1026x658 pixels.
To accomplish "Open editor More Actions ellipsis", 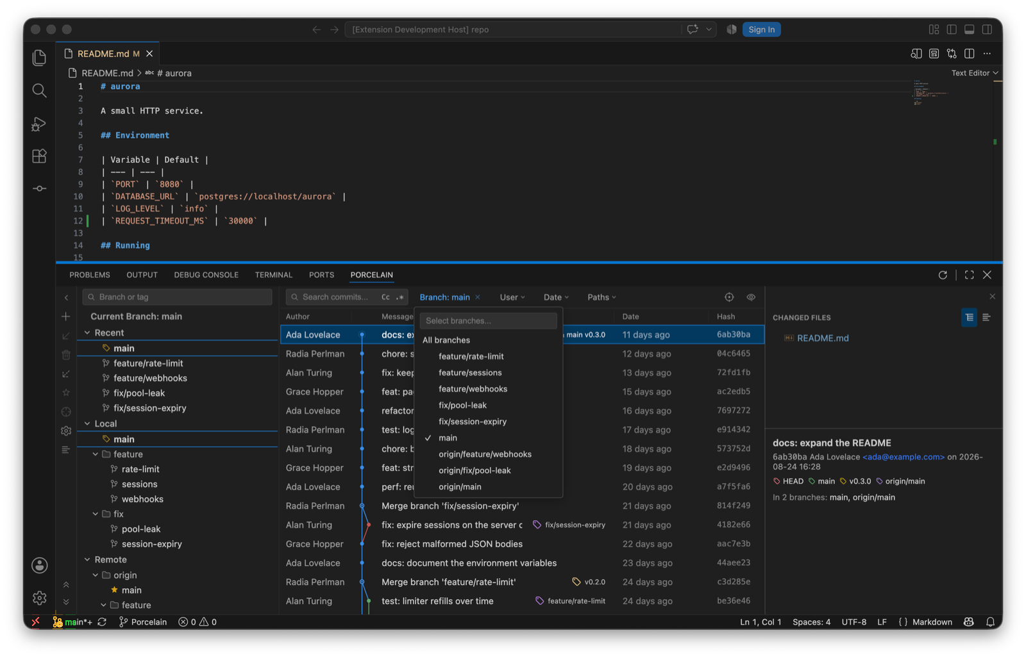I will 987,54.
